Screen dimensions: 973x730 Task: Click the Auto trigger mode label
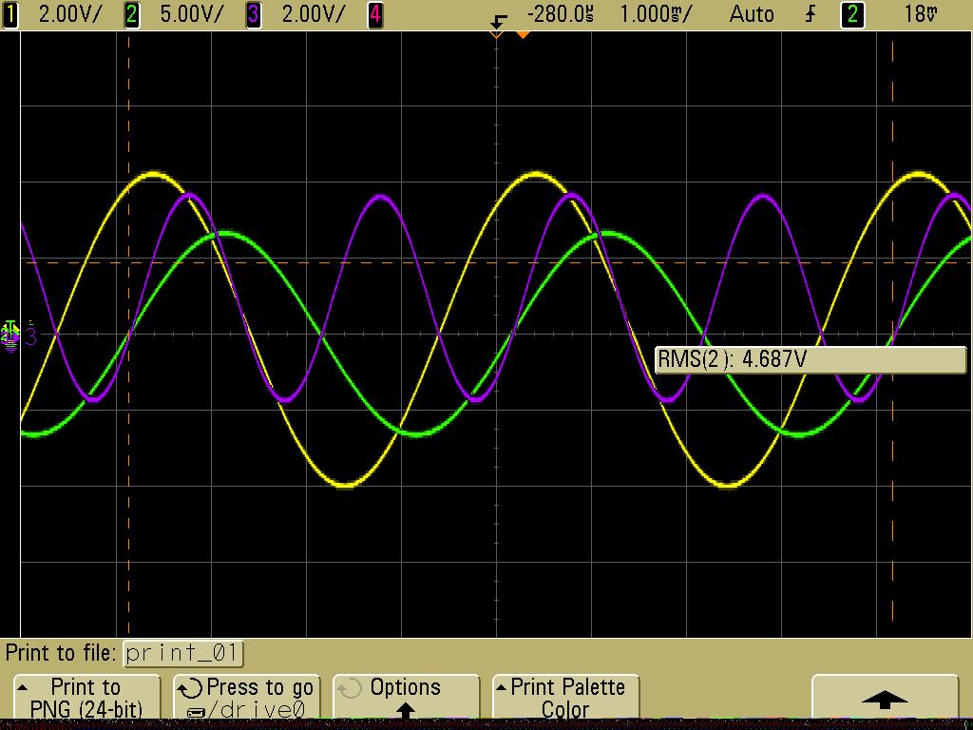click(752, 14)
